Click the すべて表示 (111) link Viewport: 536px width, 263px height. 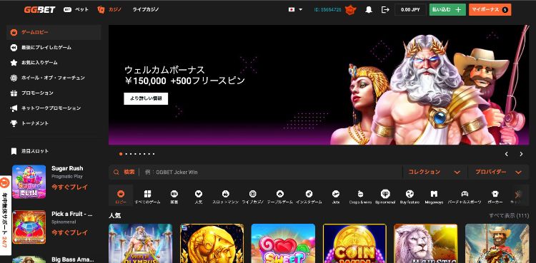[509, 215]
